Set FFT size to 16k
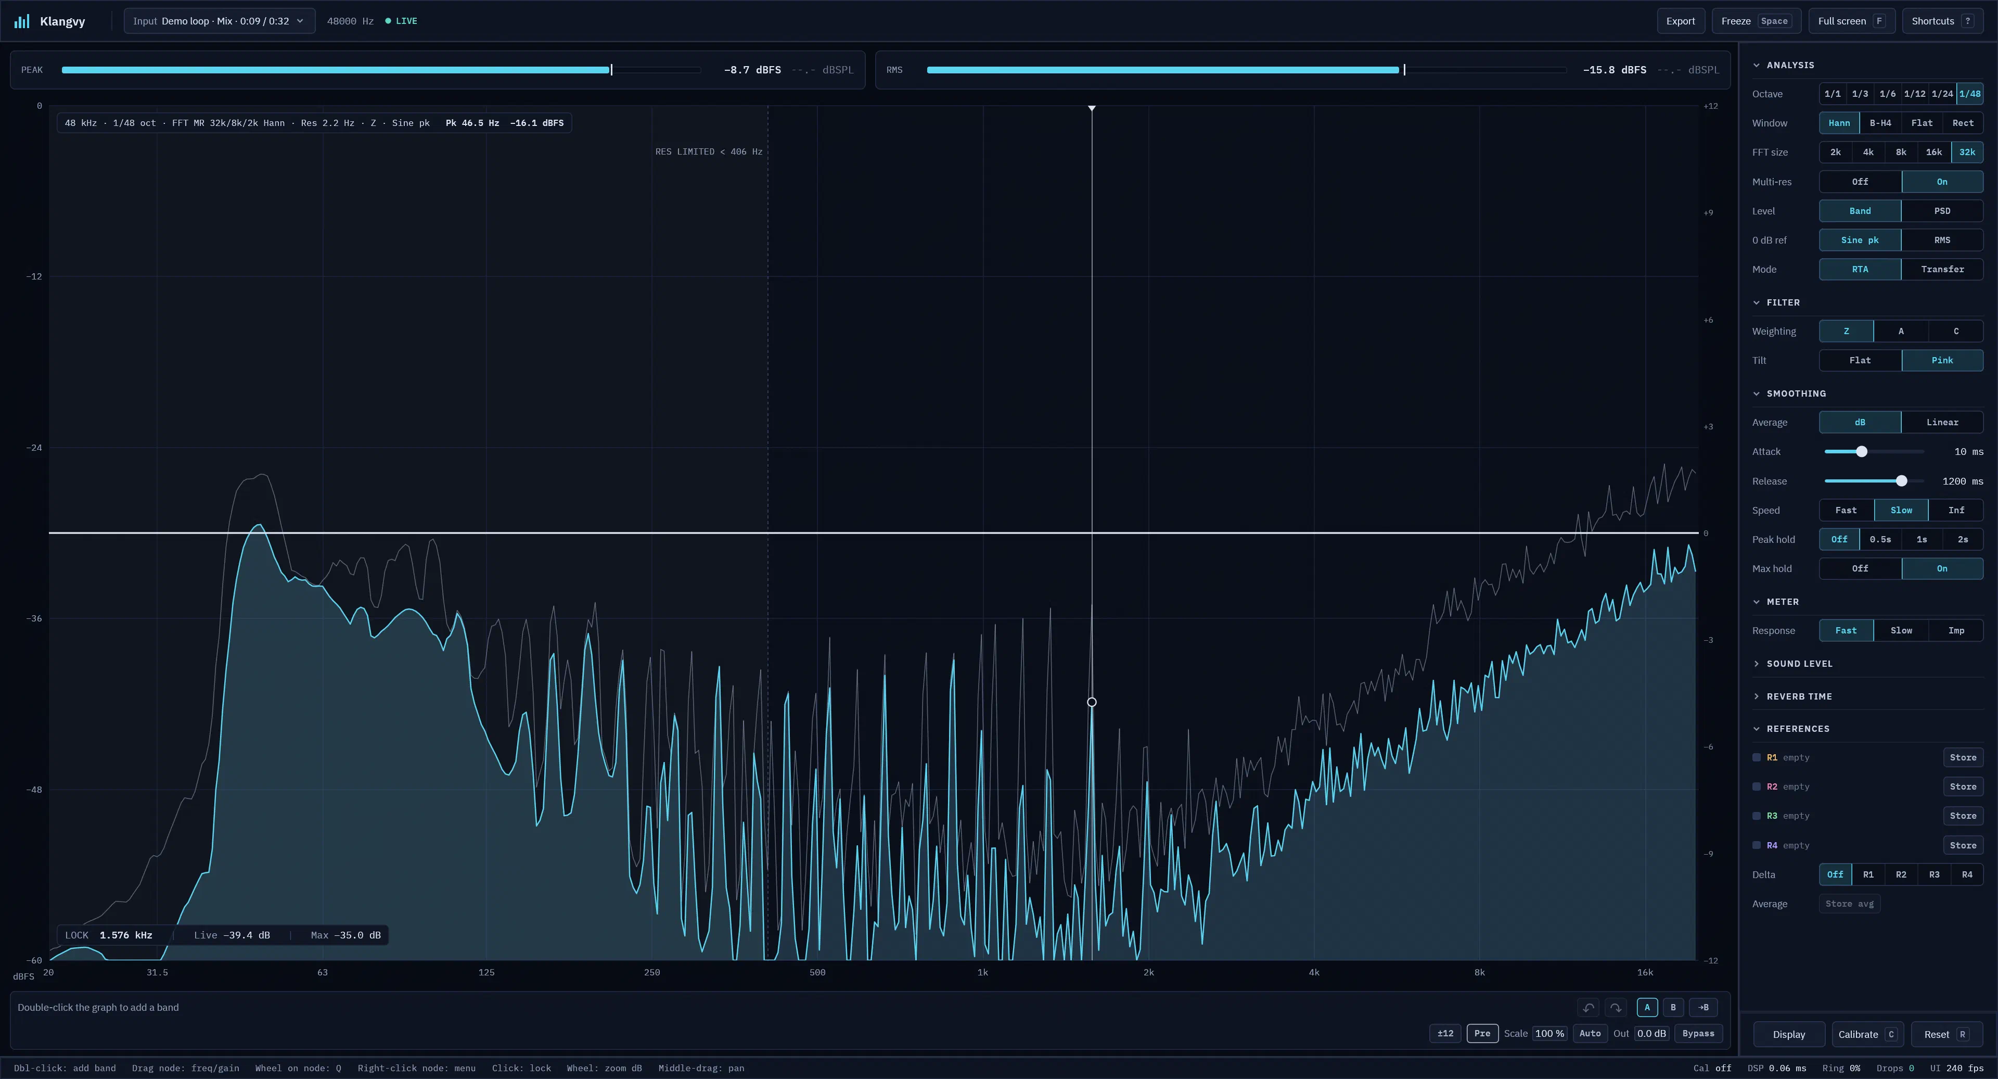1998x1079 pixels. tap(1933, 152)
